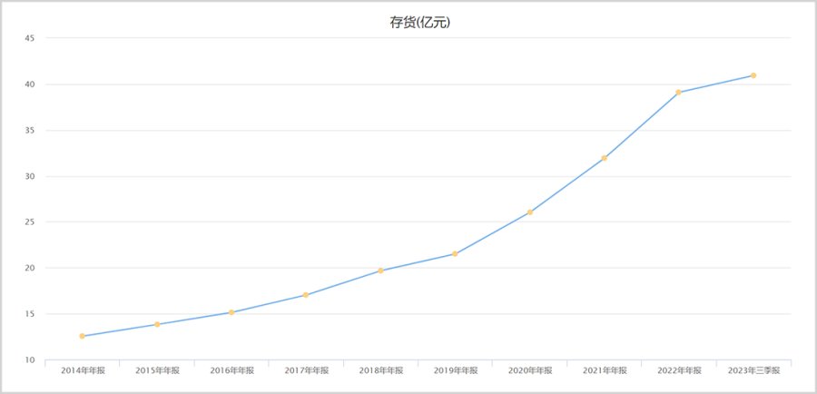Click the 2015年年报 data point
Screen dimensions: 817x394
157,324
